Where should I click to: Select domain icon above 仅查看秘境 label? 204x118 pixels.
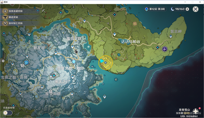[13, 106]
